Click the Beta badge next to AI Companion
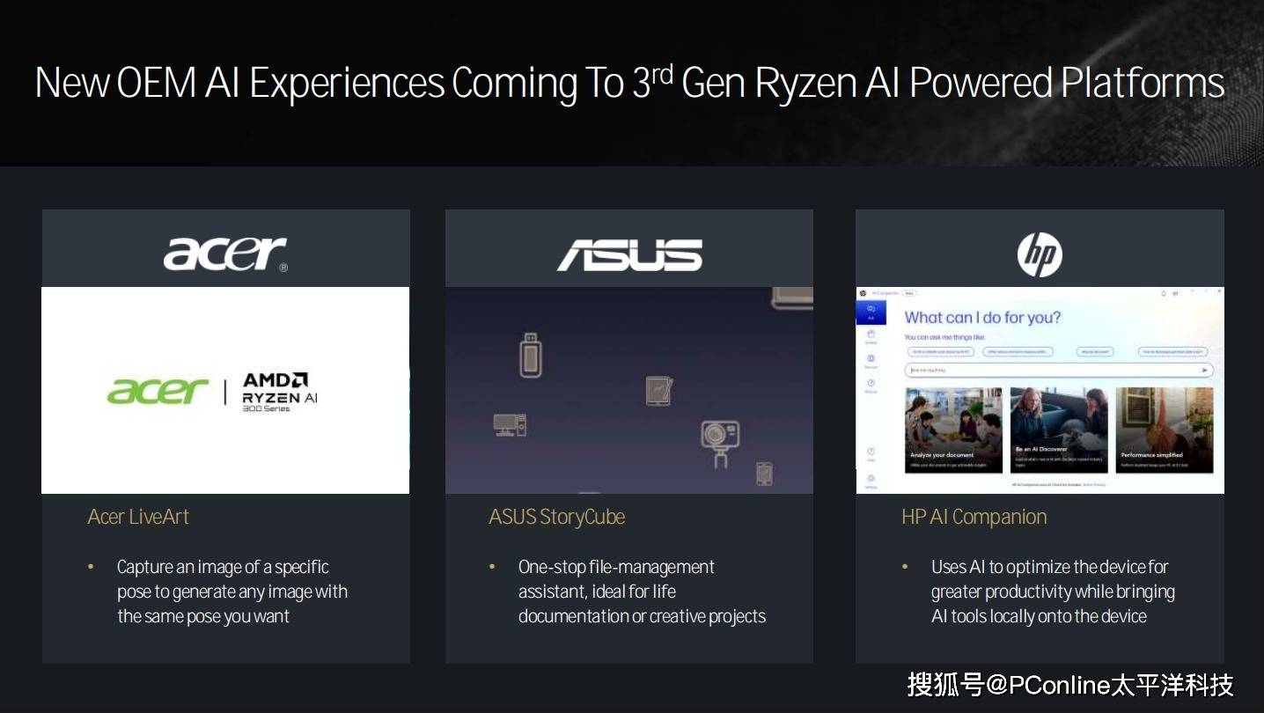Screen dimensions: 1264x713 (x=909, y=293)
